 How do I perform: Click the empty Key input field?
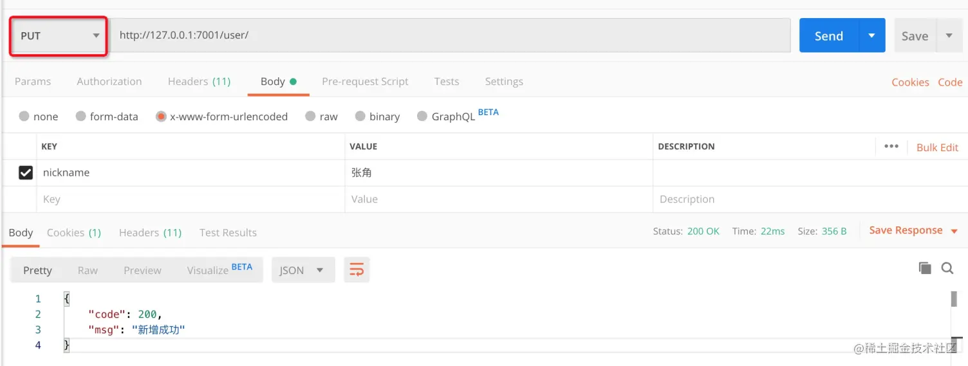pyautogui.click(x=191, y=199)
